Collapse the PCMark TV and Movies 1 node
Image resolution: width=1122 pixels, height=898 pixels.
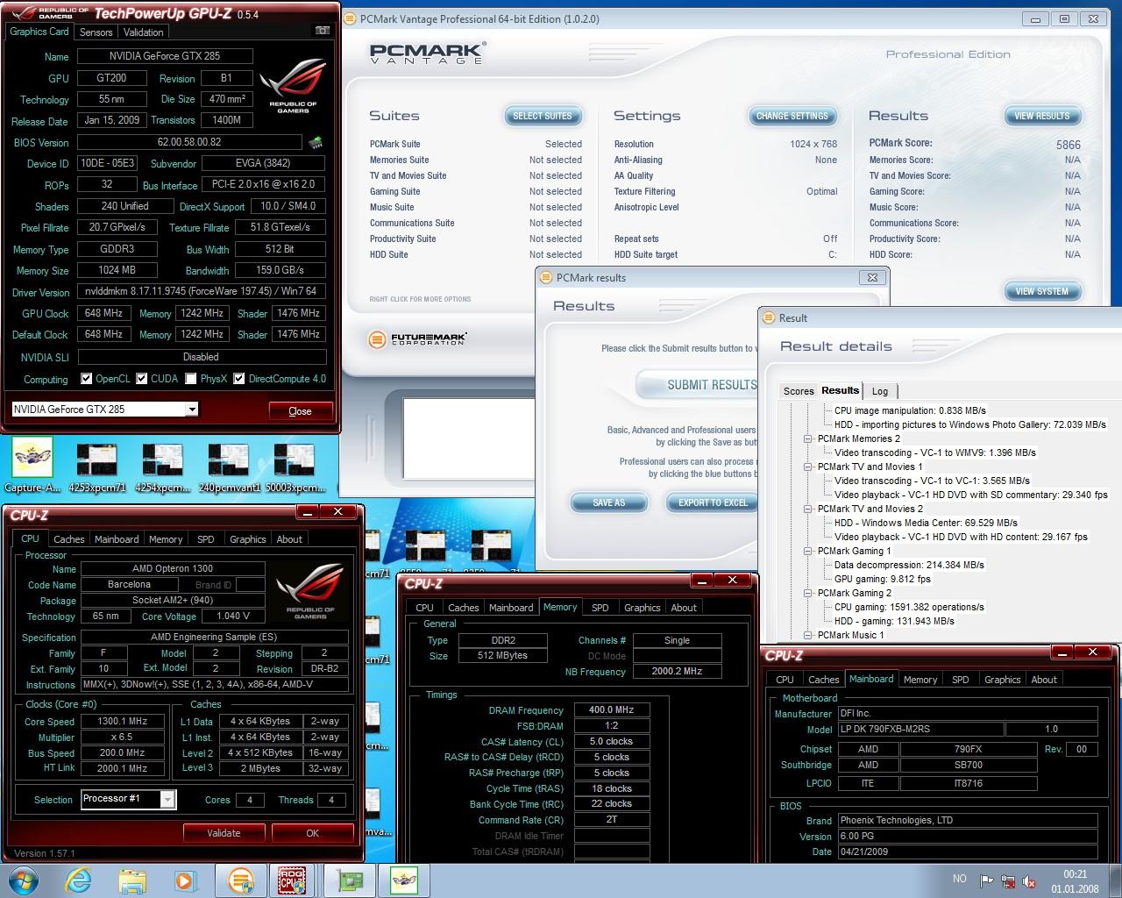808,467
